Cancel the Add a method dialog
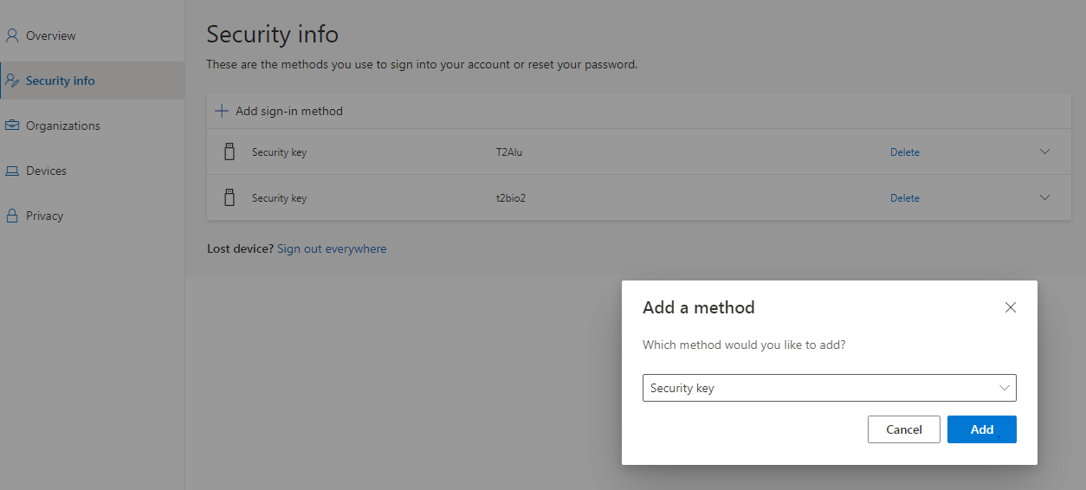 [903, 429]
